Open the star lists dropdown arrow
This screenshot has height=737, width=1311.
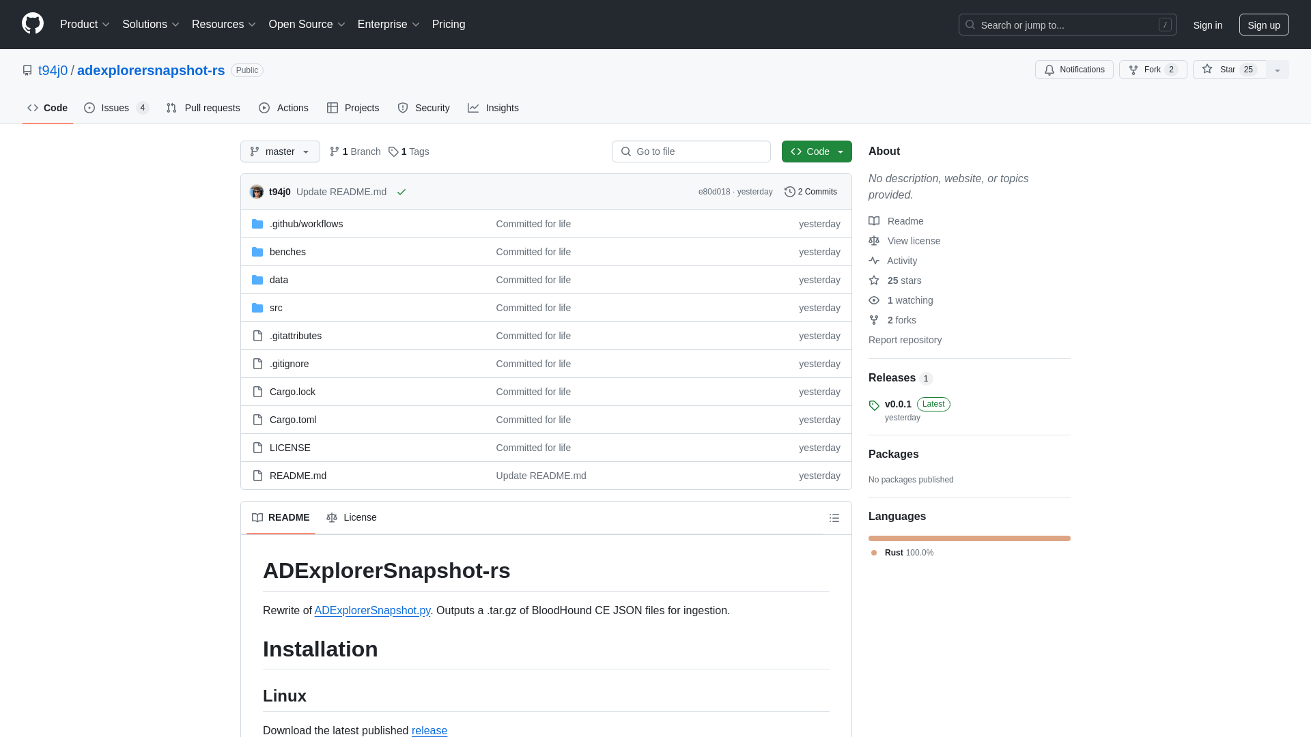pos(1278,70)
